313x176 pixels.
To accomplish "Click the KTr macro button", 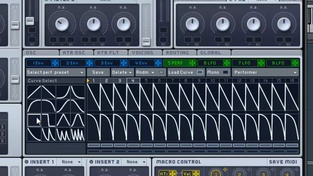I will [x=164, y=174].
